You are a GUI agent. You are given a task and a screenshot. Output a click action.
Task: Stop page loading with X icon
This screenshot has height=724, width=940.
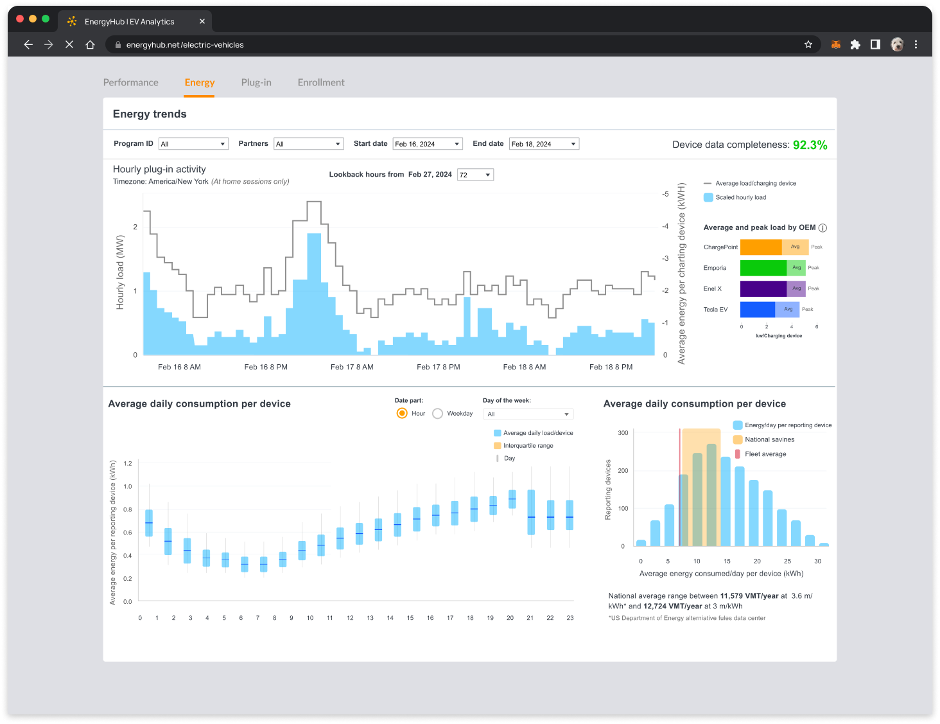[x=69, y=44]
